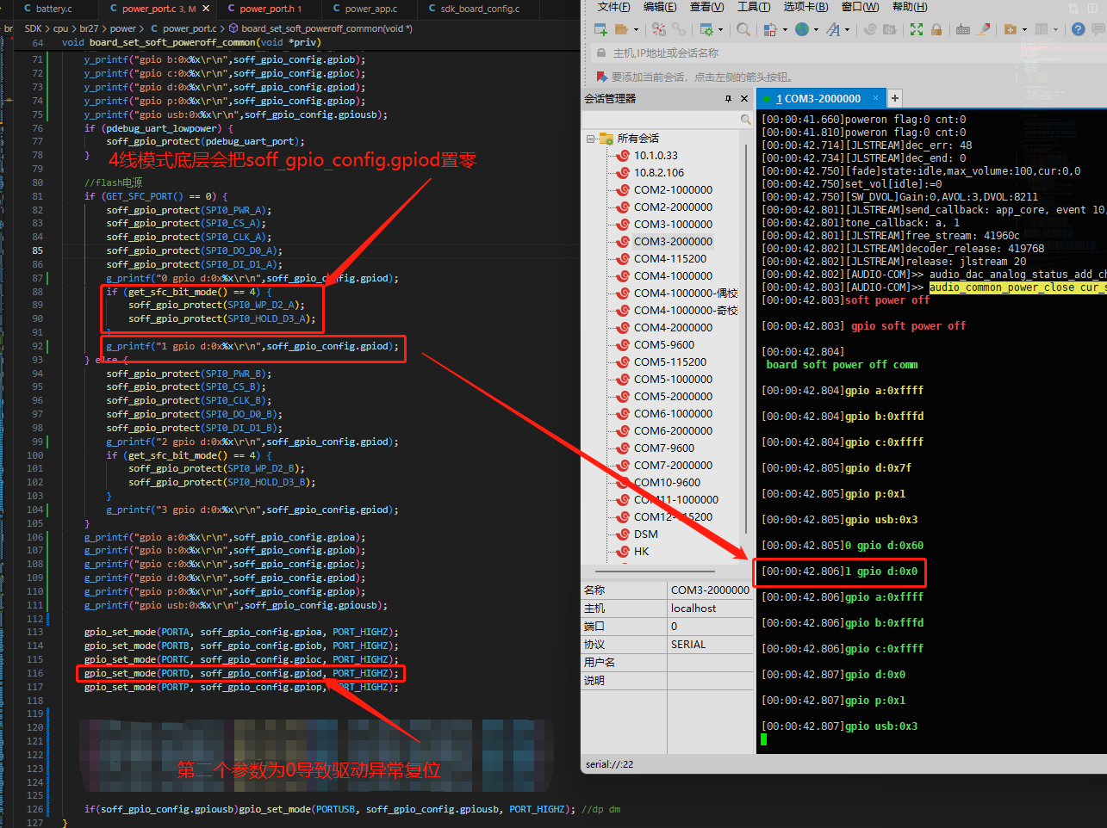Open the 文件(F) menu

point(614,7)
